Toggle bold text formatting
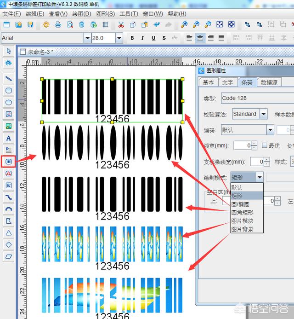This screenshot has width=294, height=319. [132, 38]
